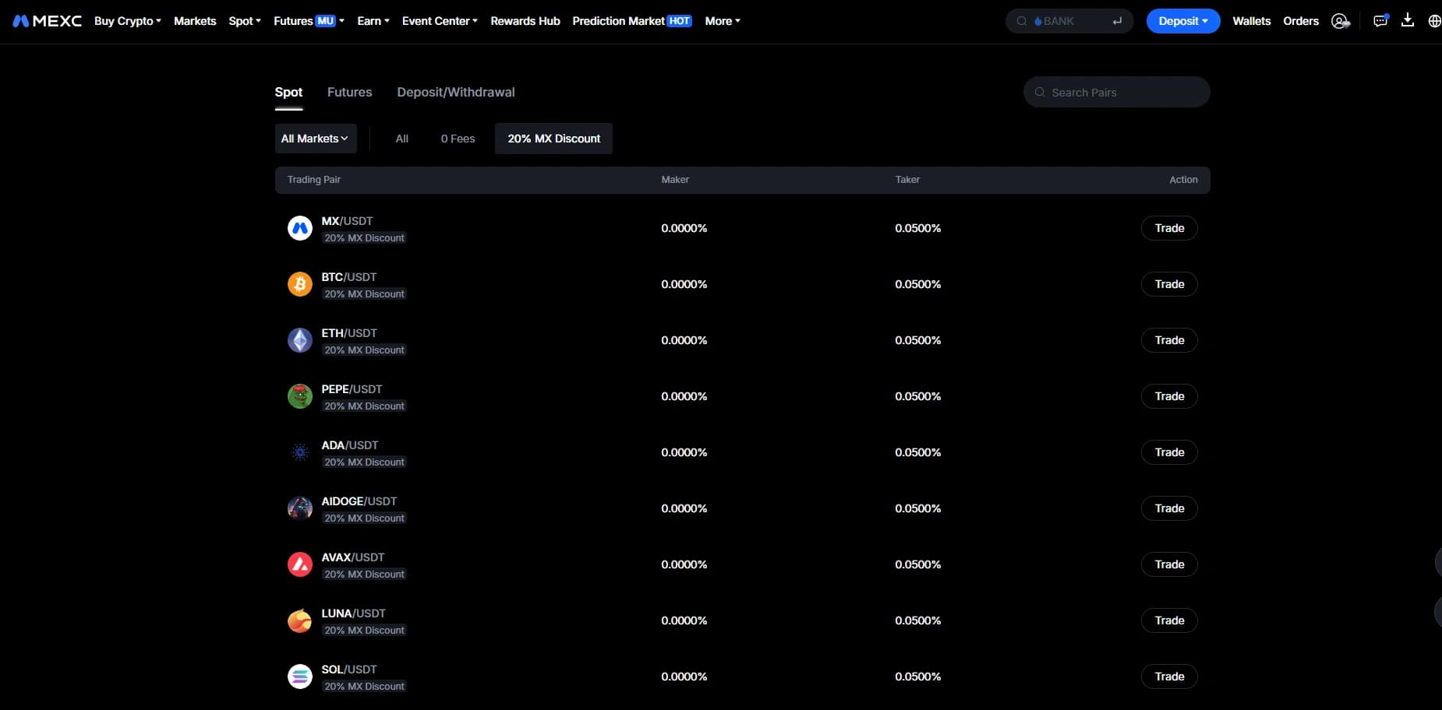Click the BTC/USDT pair name
Screen dimensions: 1442x710
point(349,277)
